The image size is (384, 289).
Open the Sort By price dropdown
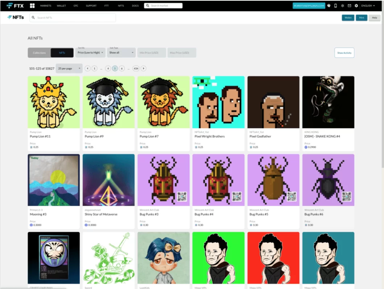pyautogui.click(x=90, y=53)
